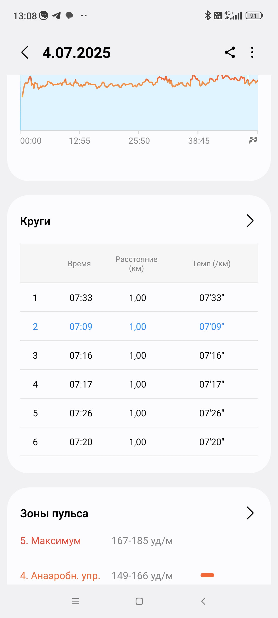278x618 pixels.
Task: Tap Telegram notification icon in status bar
Action: click(x=56, y=16)
